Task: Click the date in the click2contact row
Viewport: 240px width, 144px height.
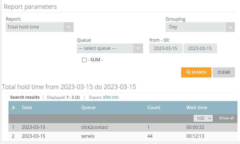Action: 34,127
